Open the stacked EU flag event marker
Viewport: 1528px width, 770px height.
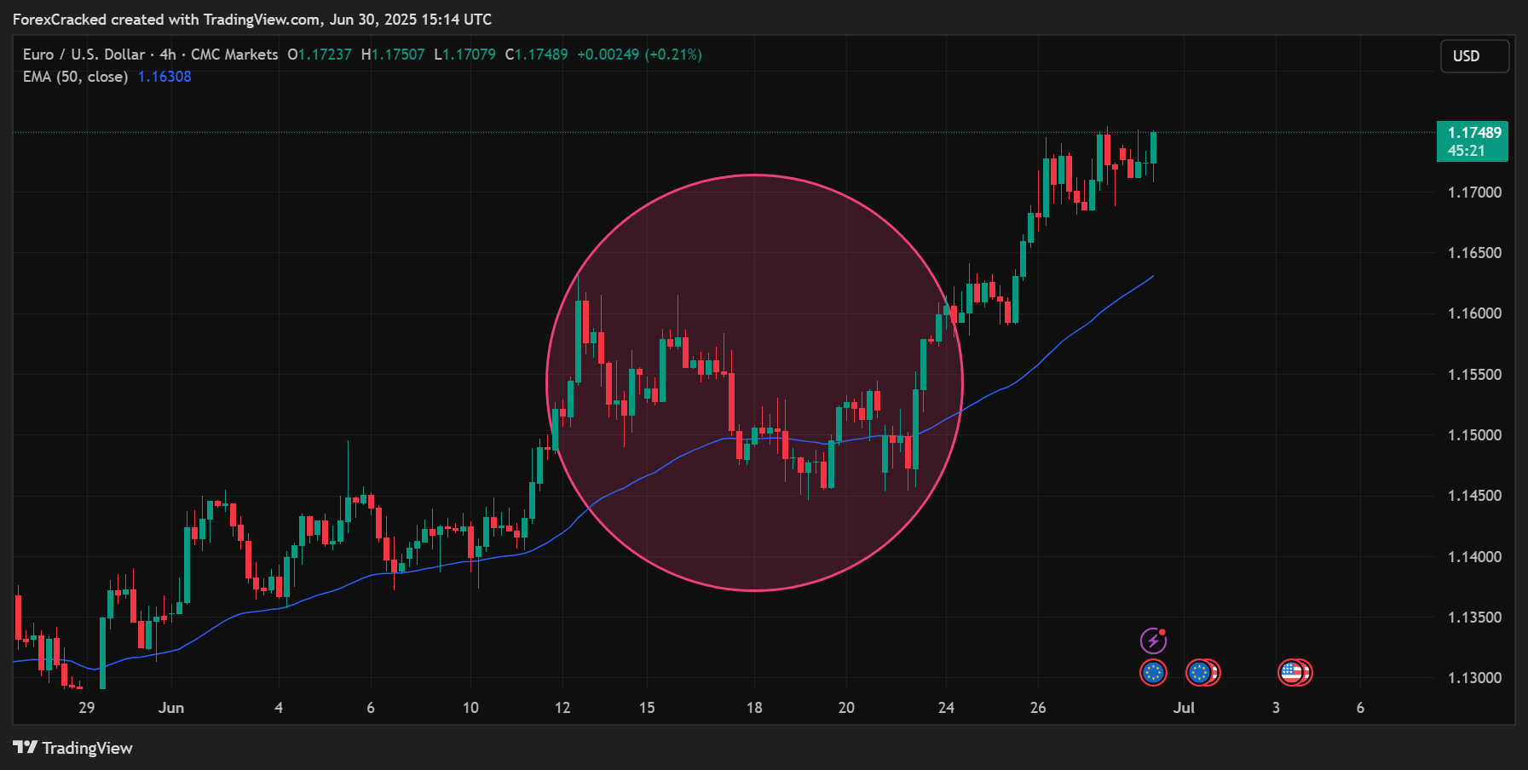(x=1202, y=673)
